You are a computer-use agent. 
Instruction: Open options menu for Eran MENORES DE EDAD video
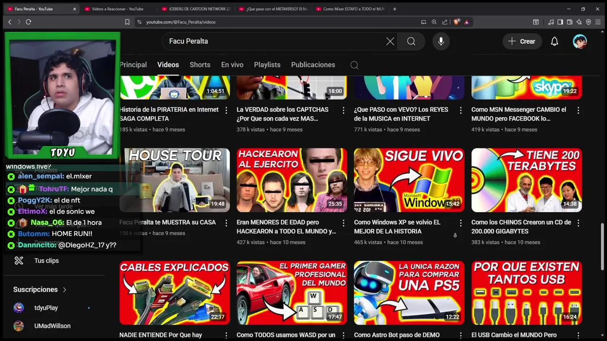tap(343, 223)
